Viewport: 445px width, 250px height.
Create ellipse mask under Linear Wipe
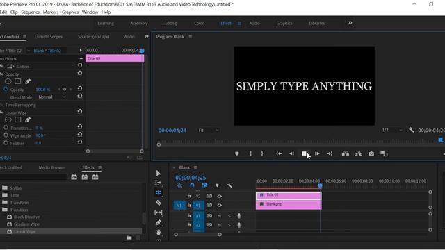(x=8, y=119)
